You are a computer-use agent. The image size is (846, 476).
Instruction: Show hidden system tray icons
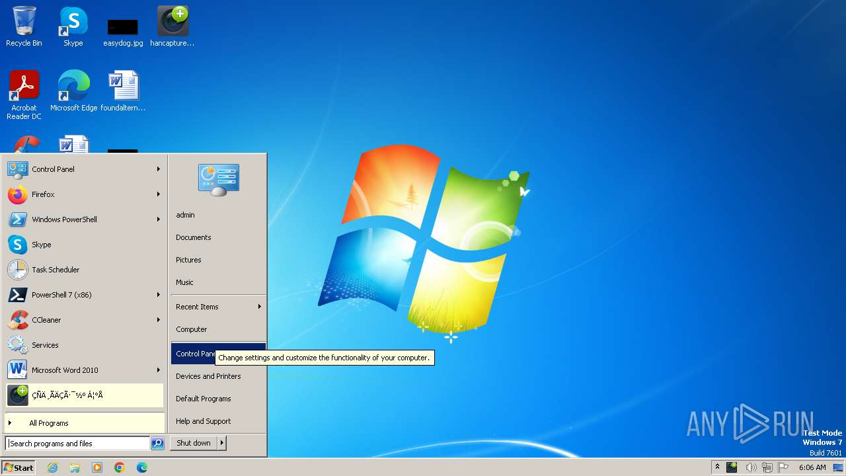coord(717,467)
